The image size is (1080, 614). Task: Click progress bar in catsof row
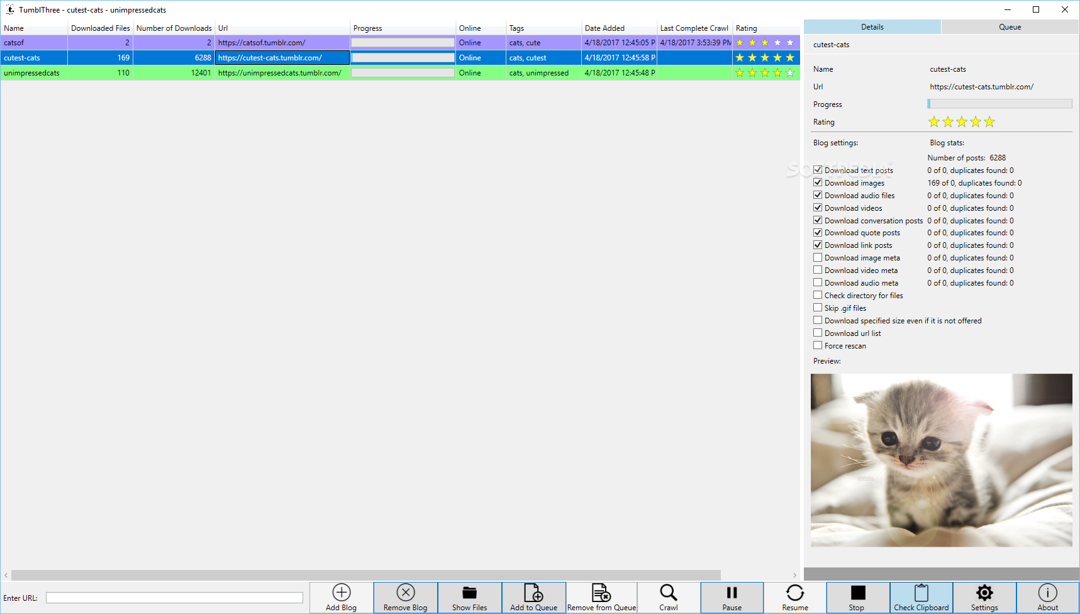[403, 43]
